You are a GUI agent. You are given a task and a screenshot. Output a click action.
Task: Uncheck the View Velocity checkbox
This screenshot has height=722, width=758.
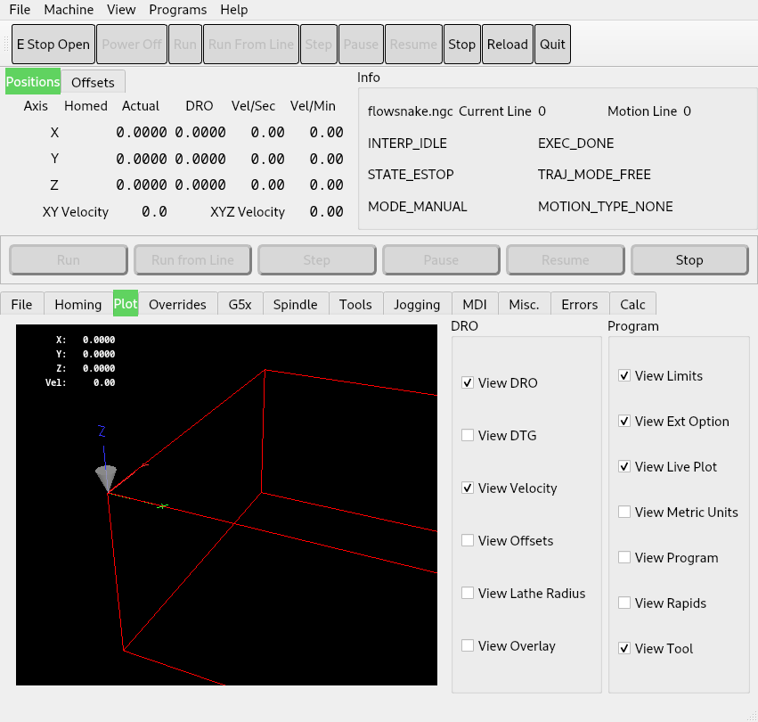[468, 488]
